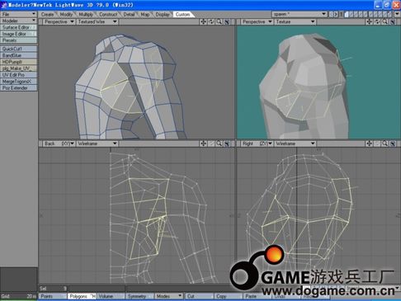Switch to the Display tab
The image size is (401, 301).
coord(163,14)
